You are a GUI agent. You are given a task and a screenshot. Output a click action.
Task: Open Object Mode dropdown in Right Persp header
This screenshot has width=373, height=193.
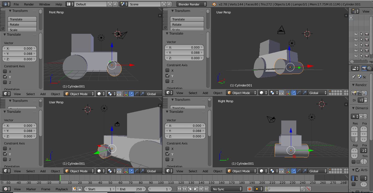pos(242,171)
